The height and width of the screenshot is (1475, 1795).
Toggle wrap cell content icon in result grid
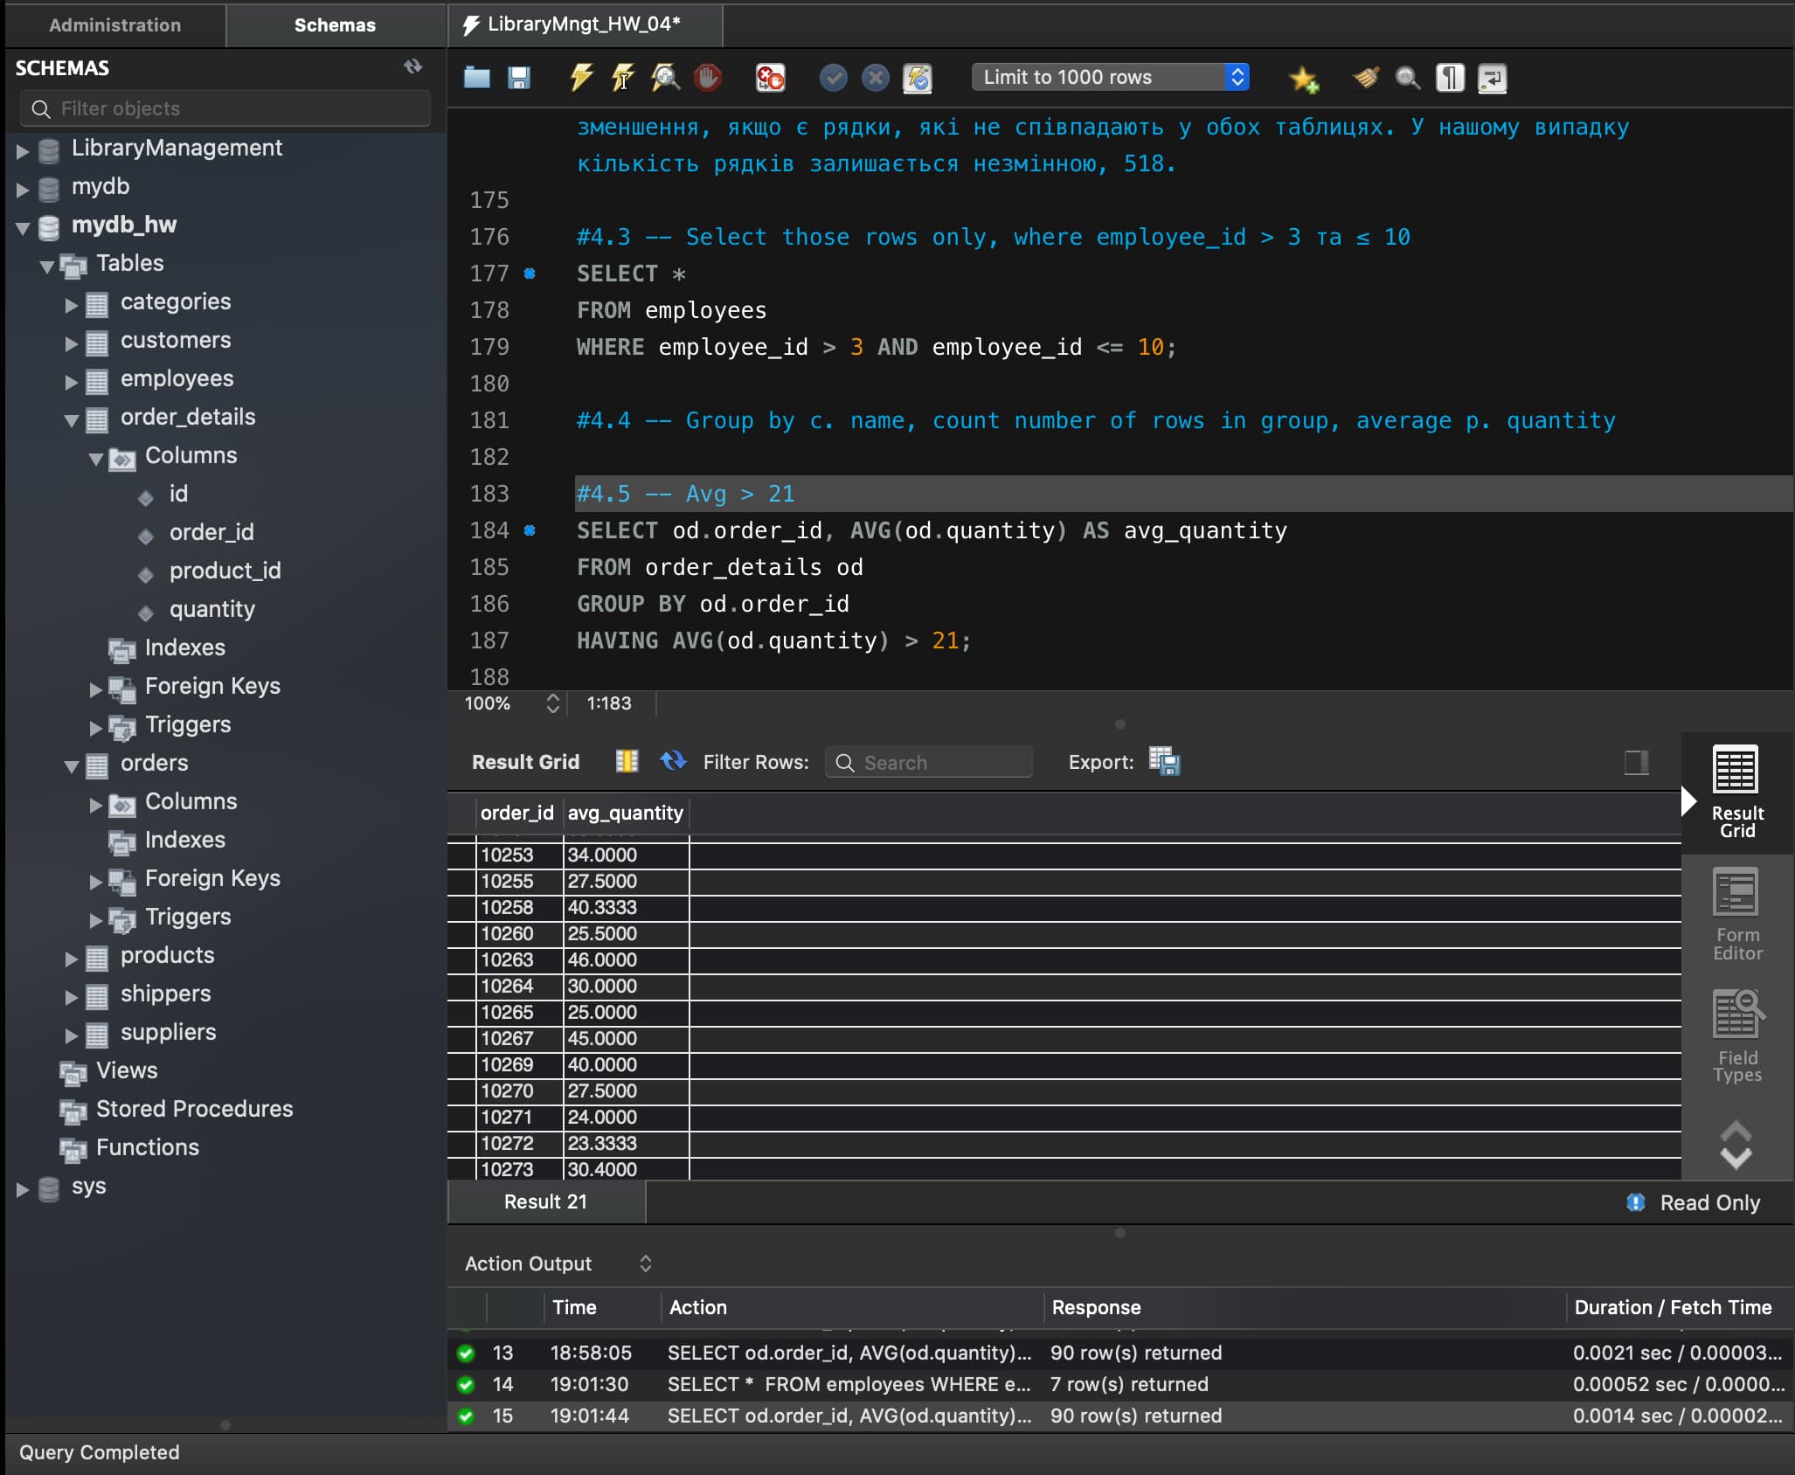(x=627, y=761)
